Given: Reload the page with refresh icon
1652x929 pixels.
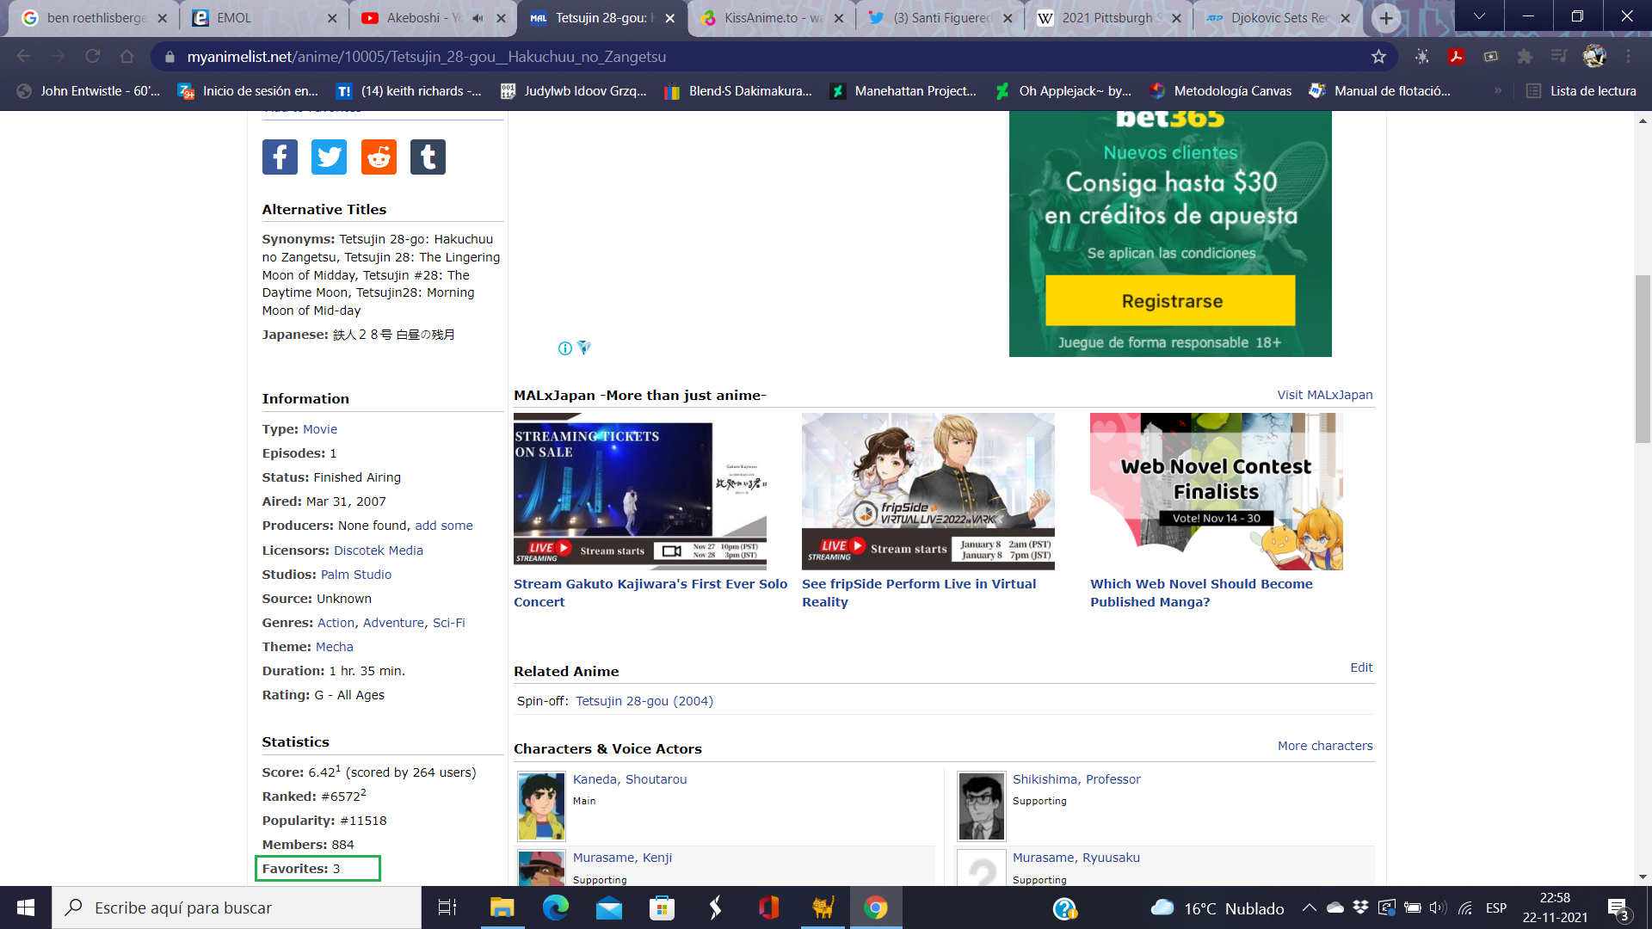Looking at the screenshot, I should (x=92, y=57).
